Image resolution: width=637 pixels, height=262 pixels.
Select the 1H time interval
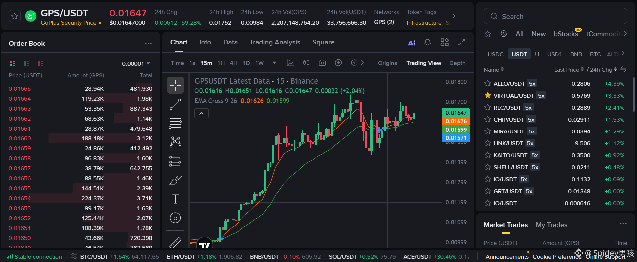click(221, 63)
